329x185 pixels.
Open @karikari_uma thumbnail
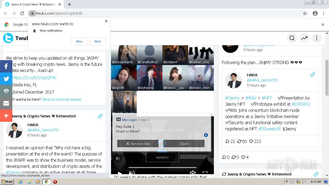pos(201,55)
